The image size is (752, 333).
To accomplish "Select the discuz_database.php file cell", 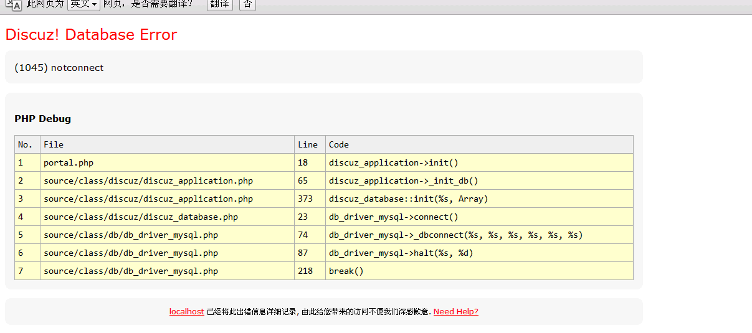I will (168, 217).
